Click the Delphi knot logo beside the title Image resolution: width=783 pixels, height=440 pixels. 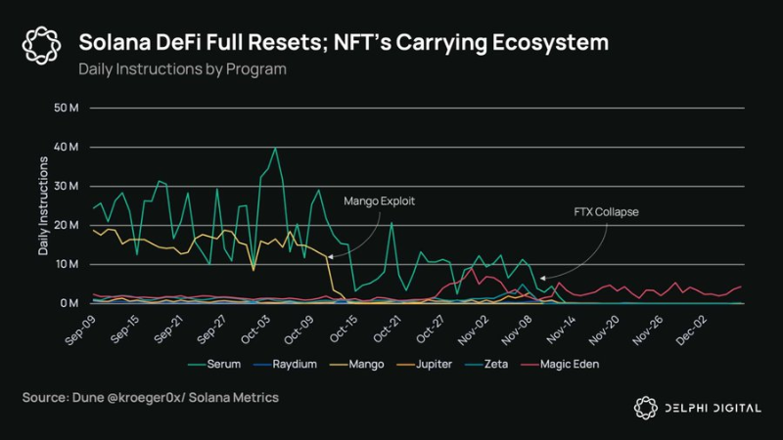(41, 45)
